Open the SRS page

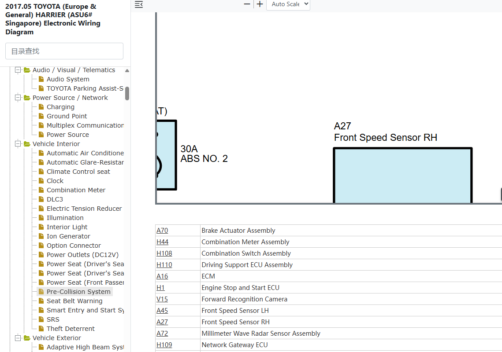53,320
